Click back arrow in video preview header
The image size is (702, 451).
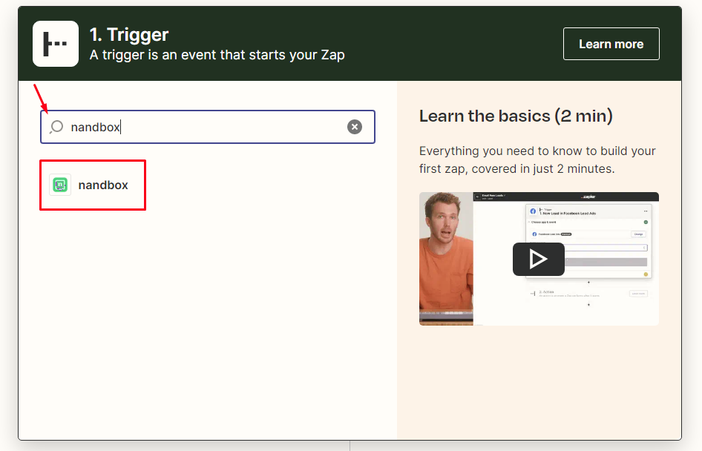point(479,197)
